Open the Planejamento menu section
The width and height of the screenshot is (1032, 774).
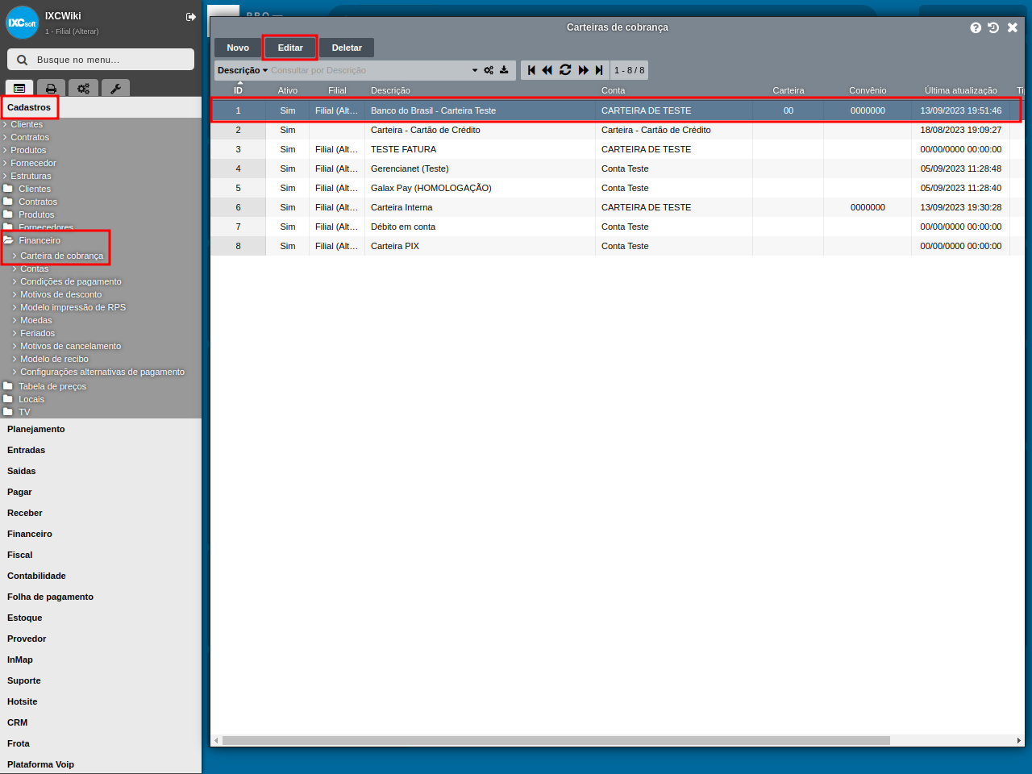pos(36,429)
